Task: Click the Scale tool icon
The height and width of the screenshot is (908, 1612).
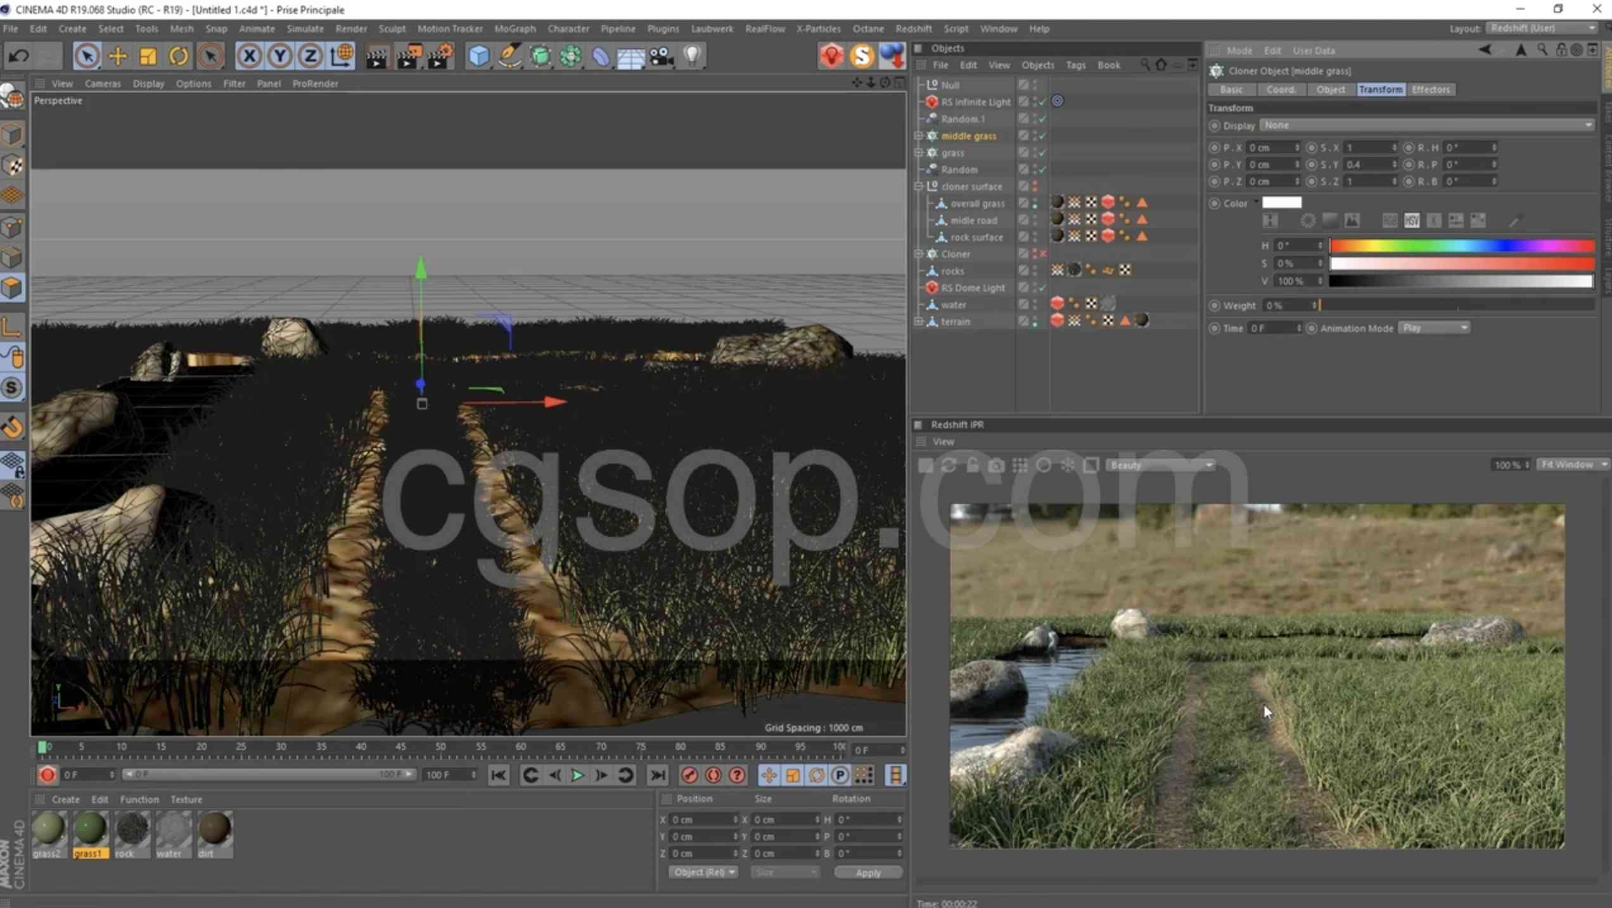Action: click(148, 56)
